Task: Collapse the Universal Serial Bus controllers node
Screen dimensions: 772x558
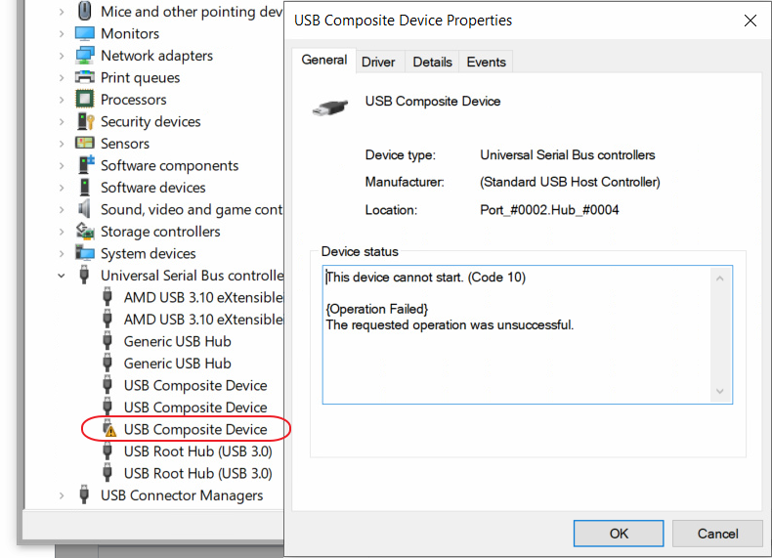Action: [61, 276]
